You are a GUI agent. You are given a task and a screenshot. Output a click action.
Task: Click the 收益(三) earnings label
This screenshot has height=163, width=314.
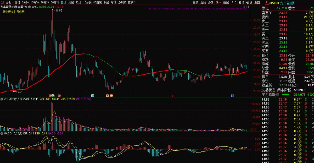pos(267,85)
